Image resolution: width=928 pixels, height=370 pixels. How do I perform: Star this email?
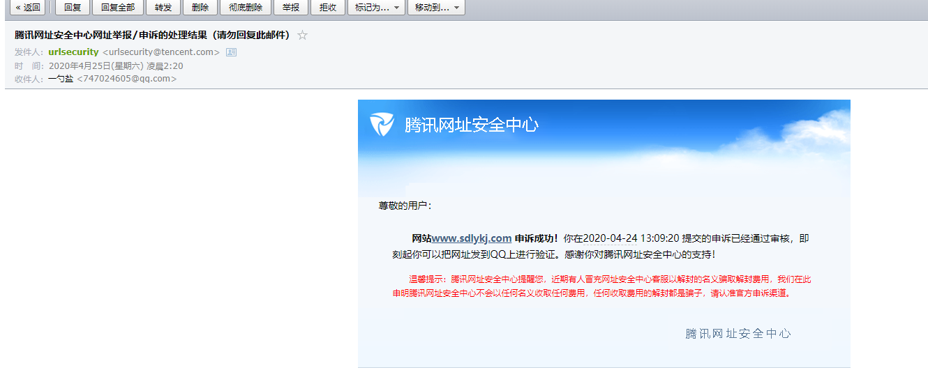tap(302, 35)
